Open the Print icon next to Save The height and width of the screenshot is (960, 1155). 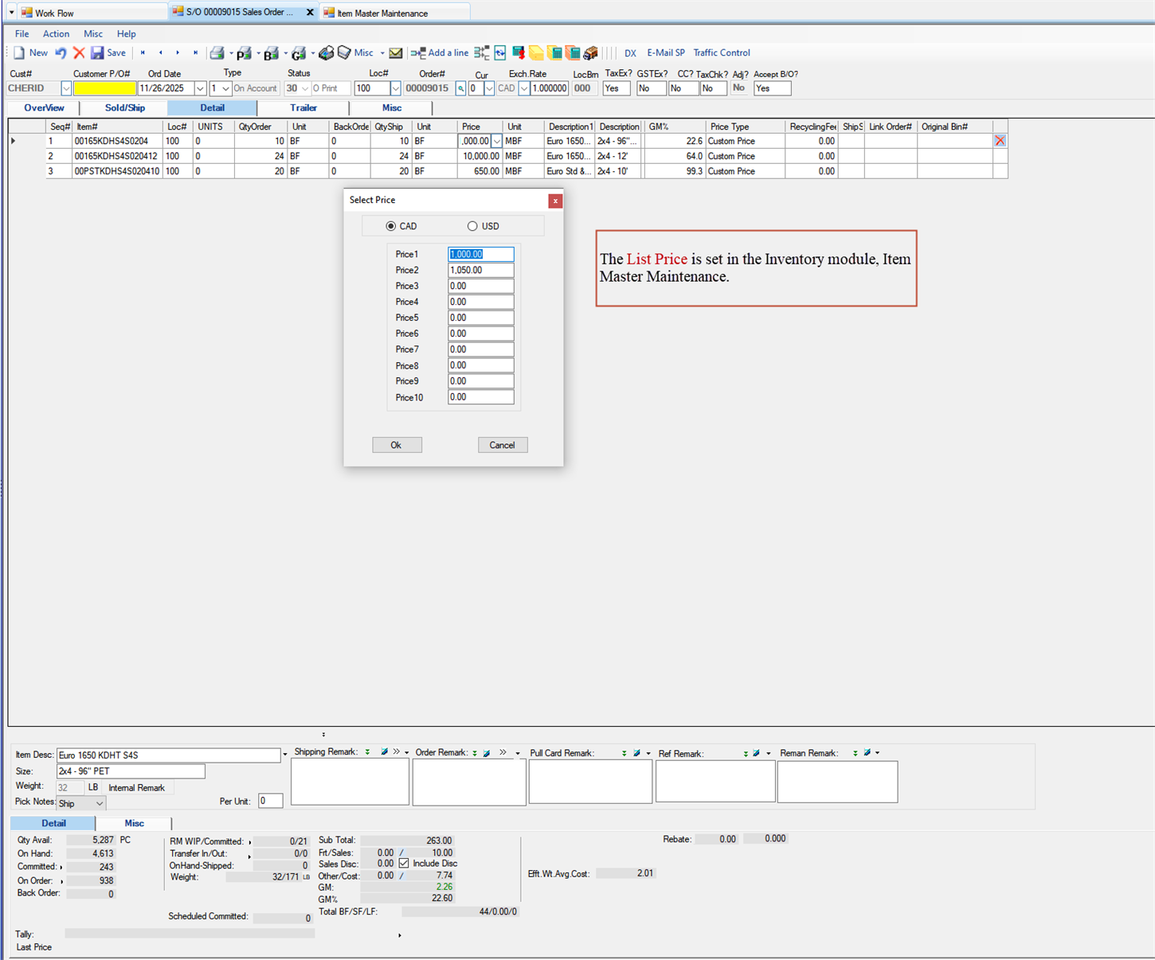[x=217, y=53]
